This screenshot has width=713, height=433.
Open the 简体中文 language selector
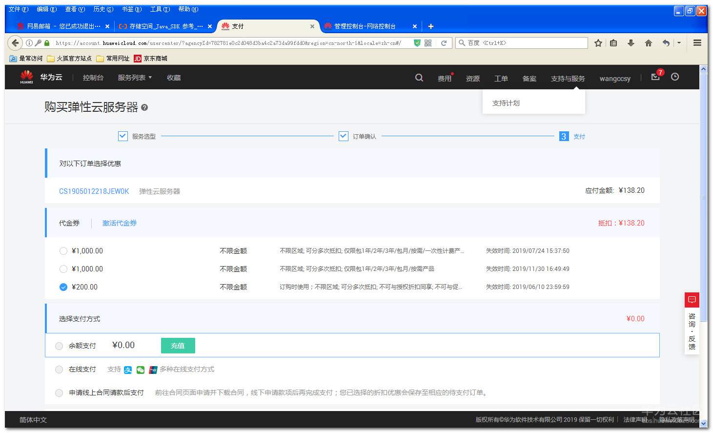click(33, 420)
